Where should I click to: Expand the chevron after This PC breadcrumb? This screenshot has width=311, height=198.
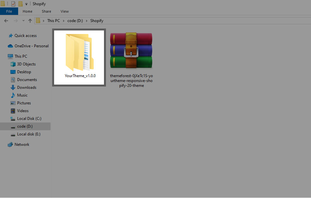click(64, 21)
